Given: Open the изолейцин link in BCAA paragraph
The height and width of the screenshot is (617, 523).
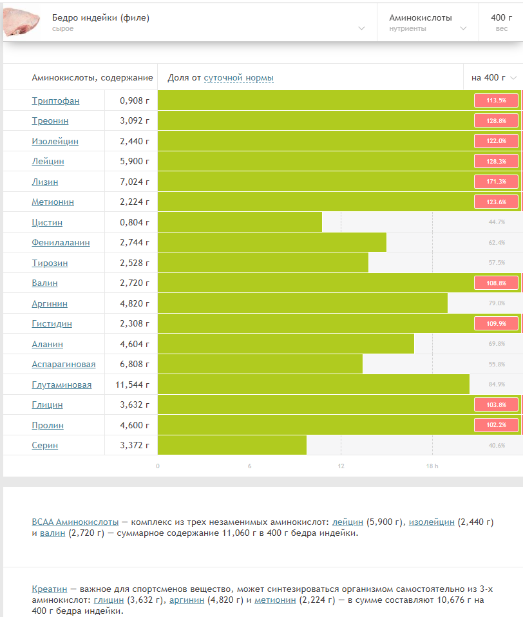Looking at the screenshot, I should pyautogui.click(x=432, y=522).
